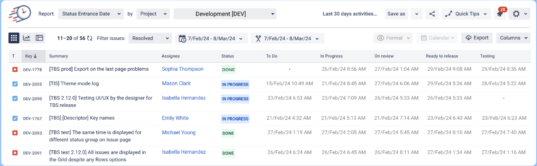This screenshot has width=537, height=166.
Task: Expand the Development [DEV] project selector
Action: coord(225,14)
